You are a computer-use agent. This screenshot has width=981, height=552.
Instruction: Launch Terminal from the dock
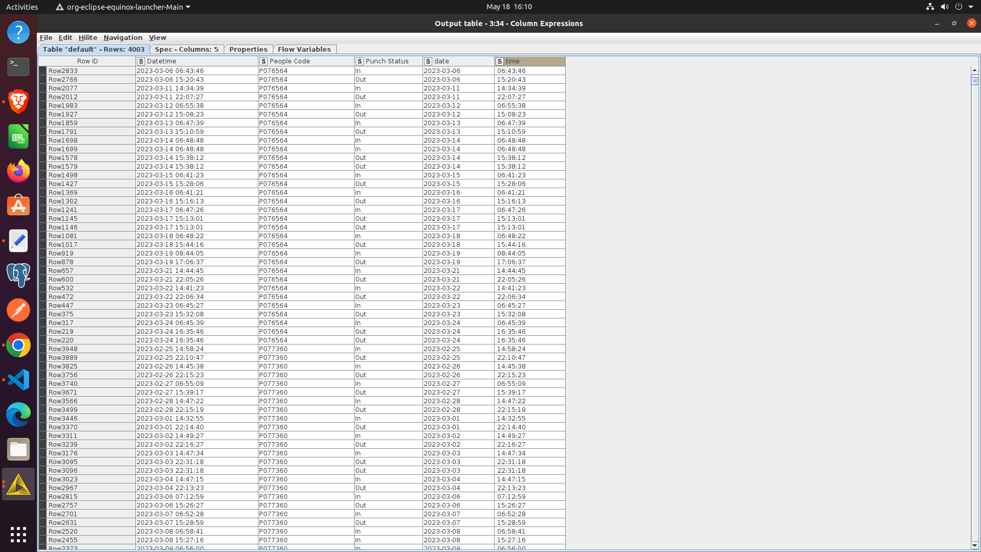pos(18,67)
